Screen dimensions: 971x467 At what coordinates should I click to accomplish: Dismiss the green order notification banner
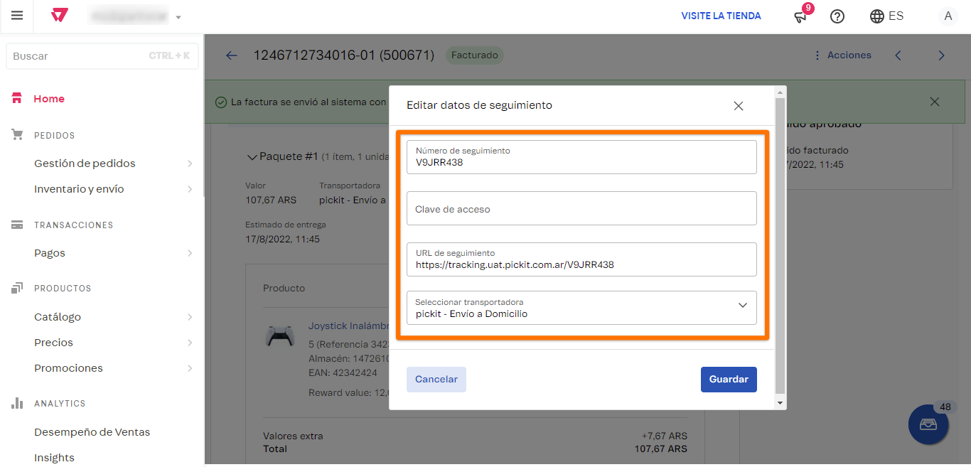click(934, 102)
